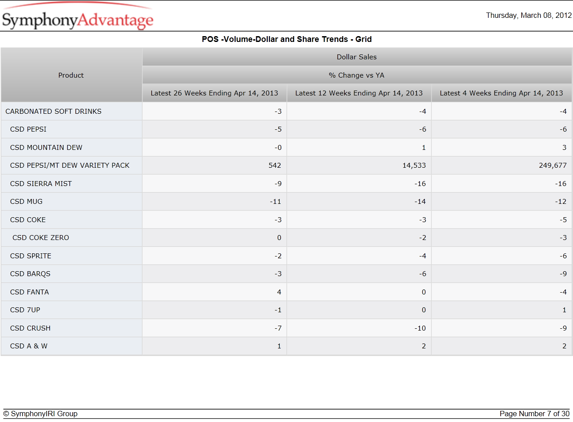
Task: Click the CSD MOUNTAIN DEW row label
Action: [x=46, y=148]
